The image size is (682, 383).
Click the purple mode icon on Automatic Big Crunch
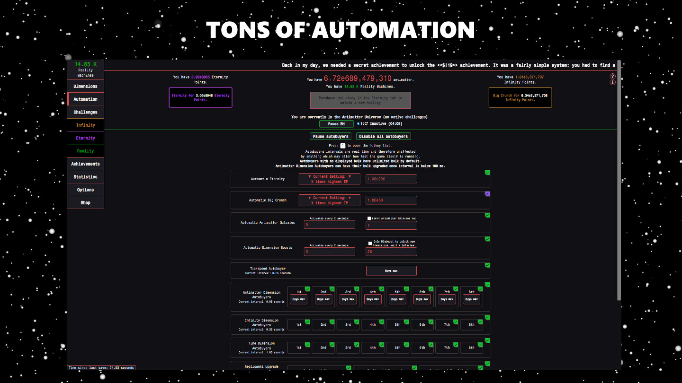tap(487, 194)
